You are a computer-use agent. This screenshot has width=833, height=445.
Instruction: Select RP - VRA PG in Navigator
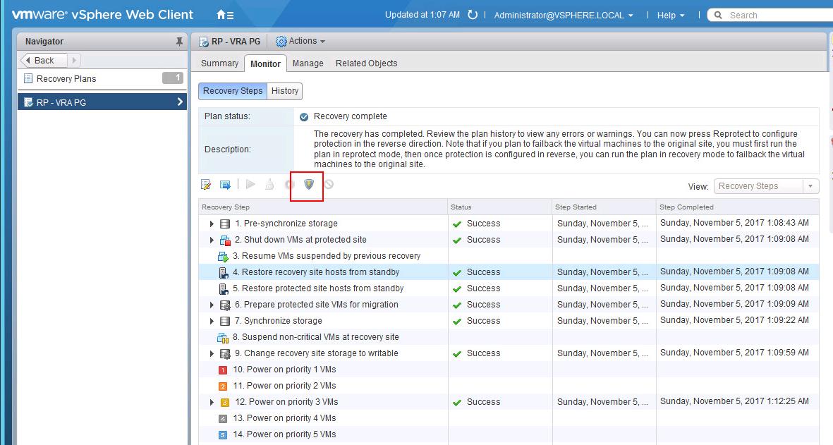[x=102, y=102]
